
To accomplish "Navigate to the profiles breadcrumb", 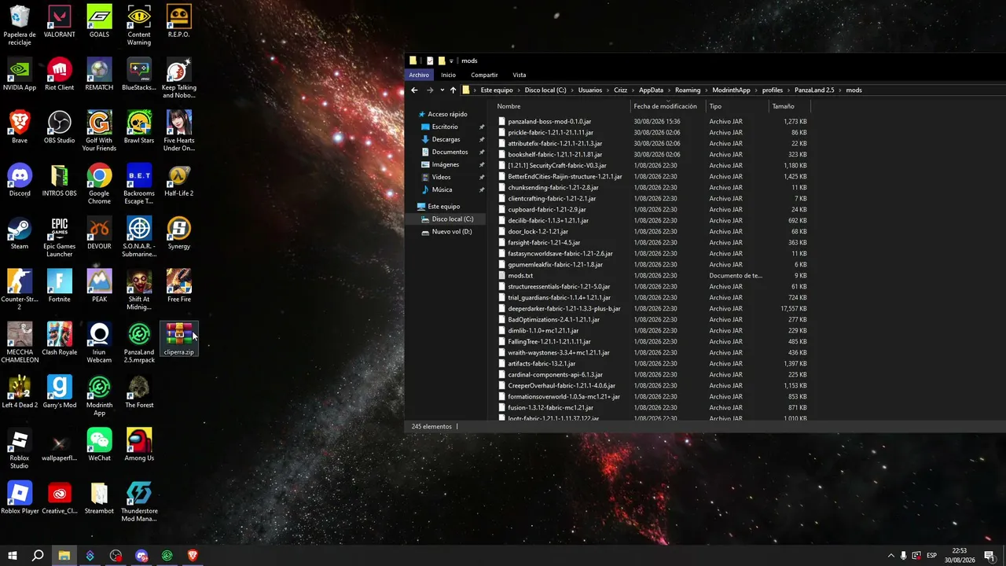I will pyautogui.click(x=773, y=90).
